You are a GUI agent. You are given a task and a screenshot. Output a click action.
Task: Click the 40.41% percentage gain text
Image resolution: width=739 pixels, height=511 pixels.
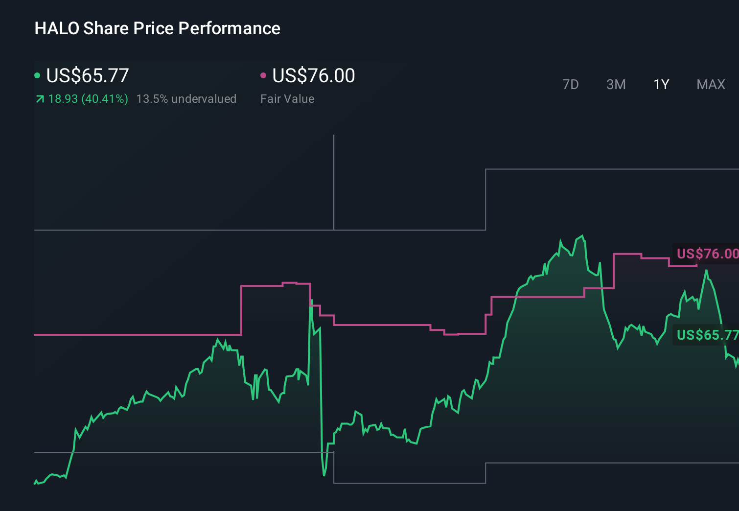click(104, 98)
